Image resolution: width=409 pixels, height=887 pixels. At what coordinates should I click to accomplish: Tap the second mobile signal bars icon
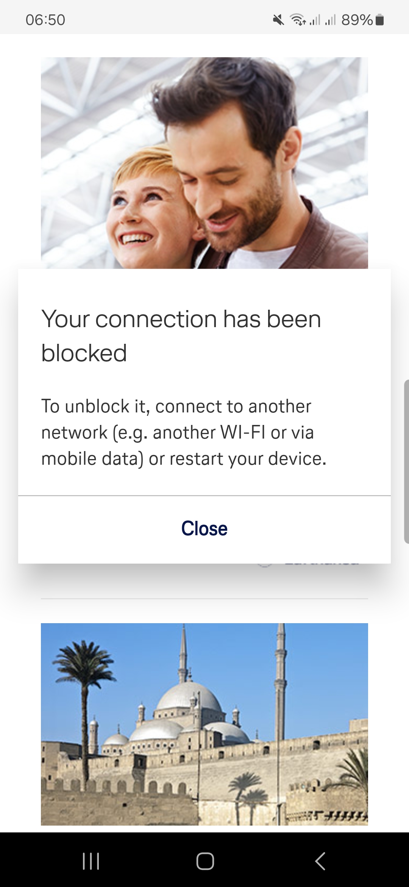(330, 20)
